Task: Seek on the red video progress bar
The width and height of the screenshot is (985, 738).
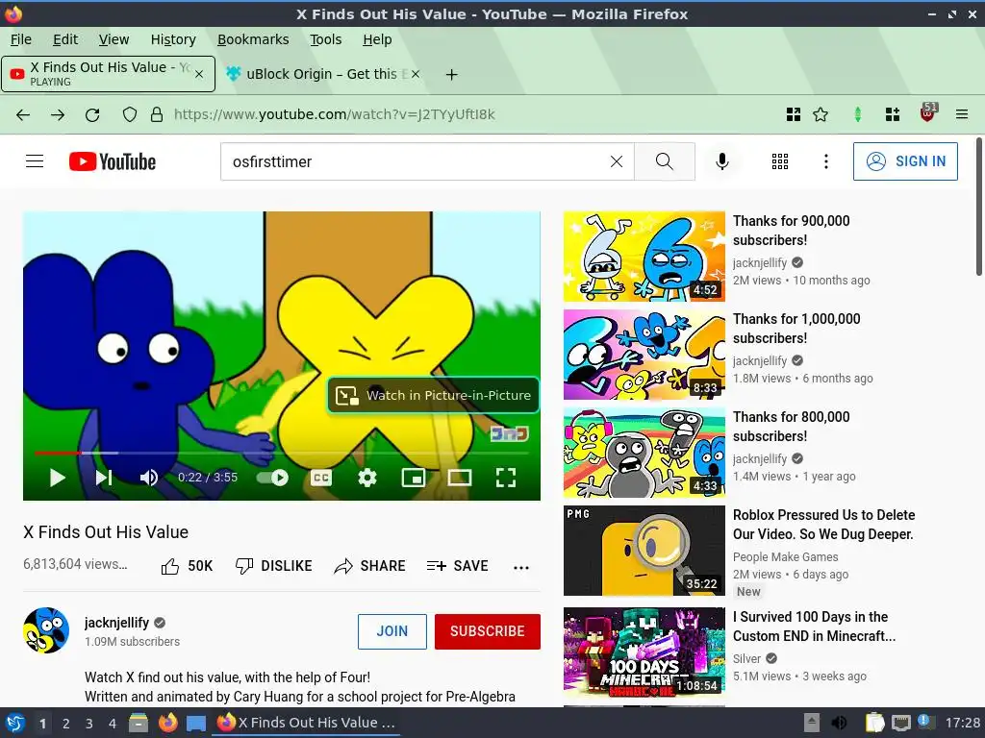Action: coord(282,453)
